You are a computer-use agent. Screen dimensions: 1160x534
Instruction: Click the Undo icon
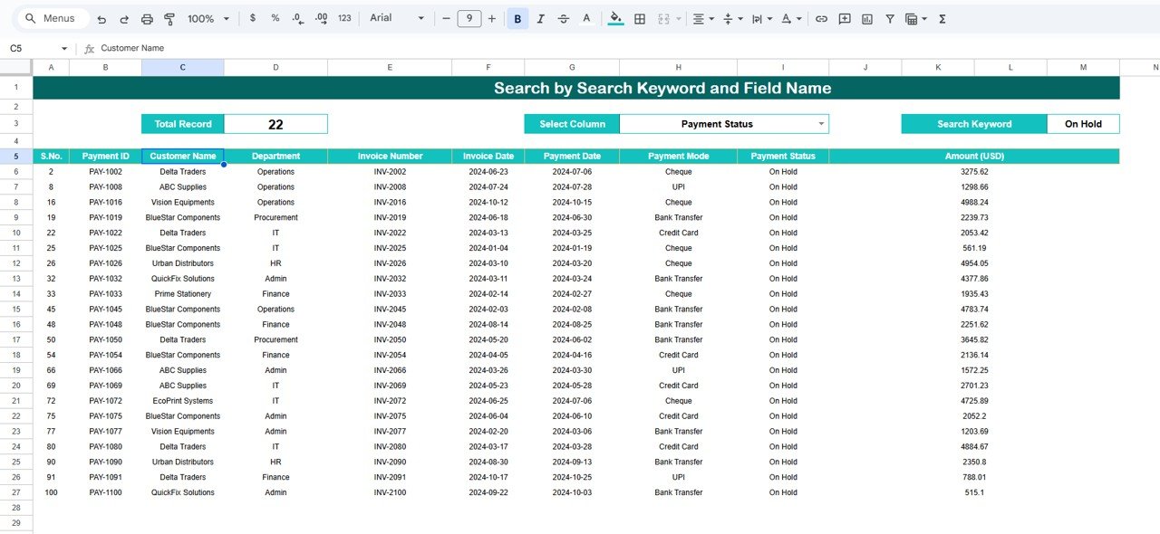[x=101, y=18]
